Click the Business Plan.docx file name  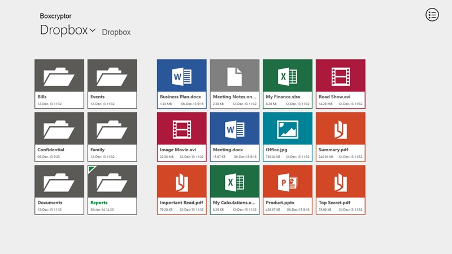pos(180,97)
